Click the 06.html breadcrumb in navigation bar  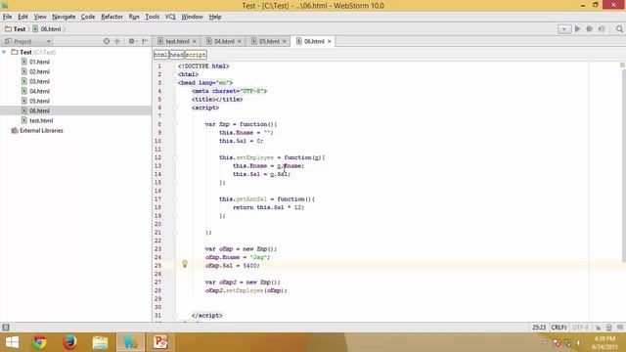click(47, 29)
